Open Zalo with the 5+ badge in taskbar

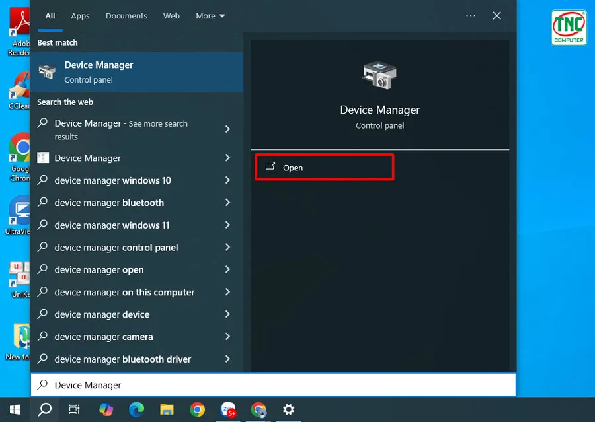click(x=228, y=409)
